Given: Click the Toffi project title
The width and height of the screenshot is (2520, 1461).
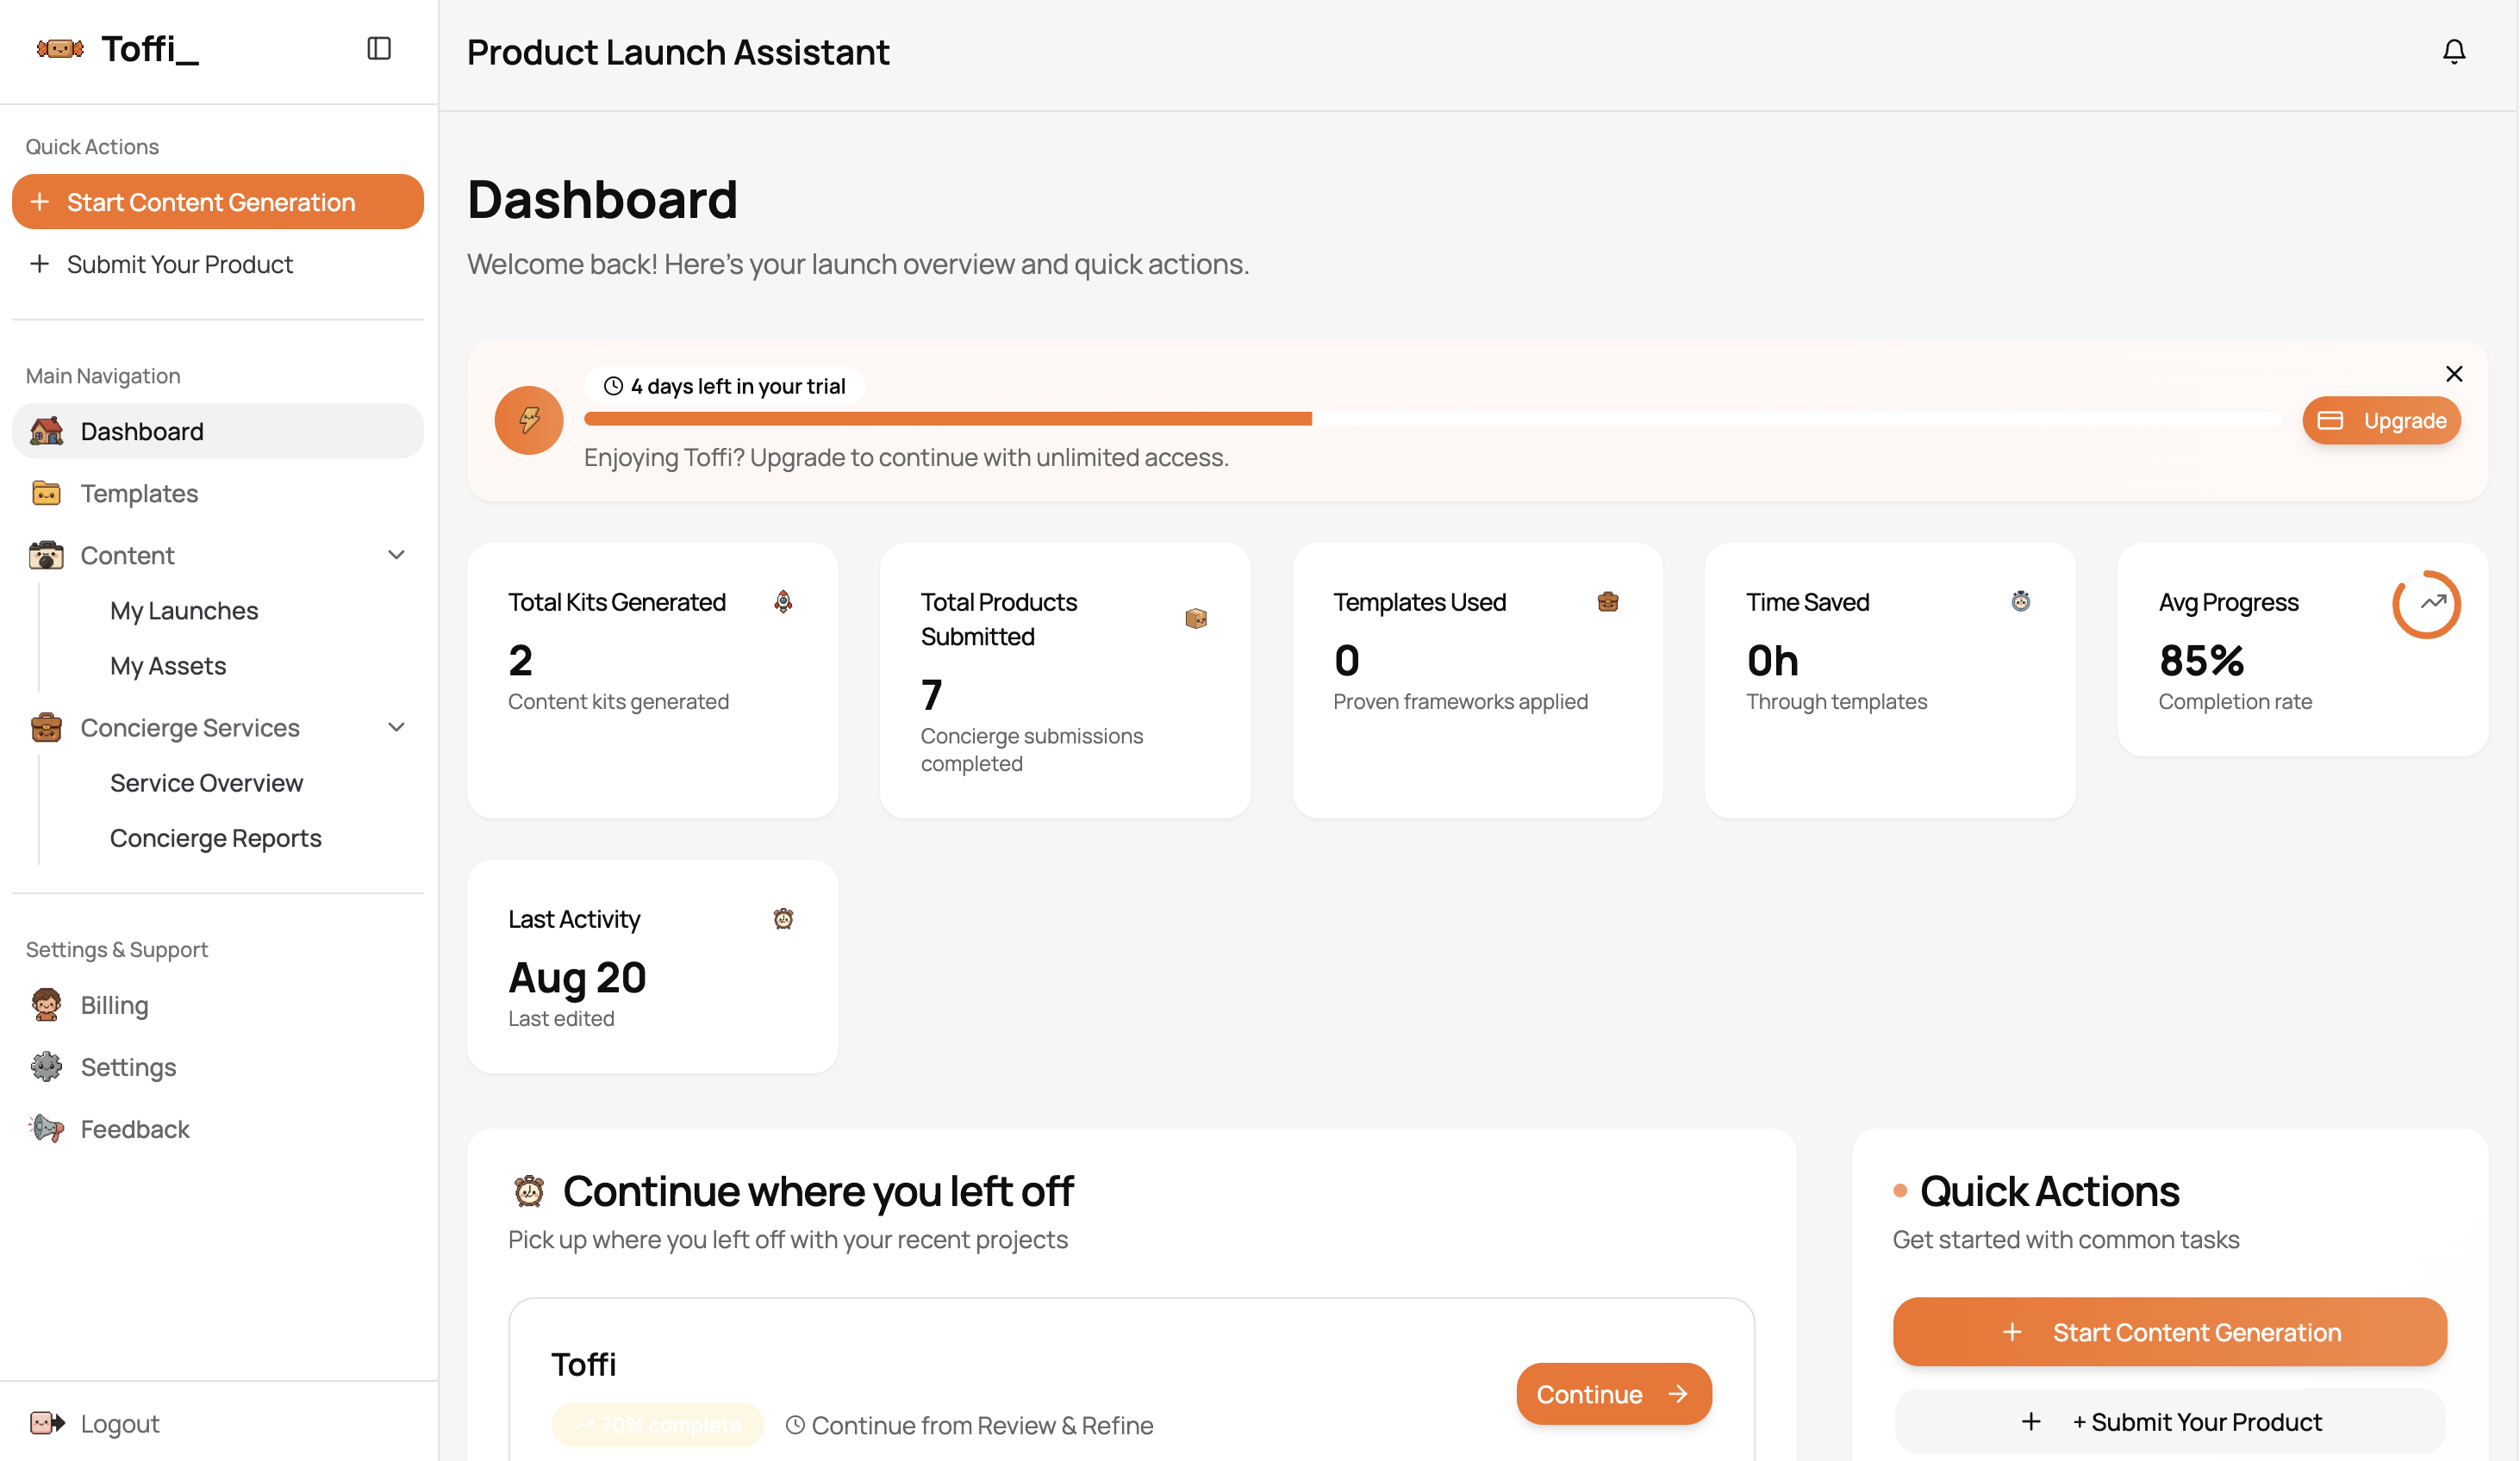Looking at the screenshot, I should pos(583,1364).
